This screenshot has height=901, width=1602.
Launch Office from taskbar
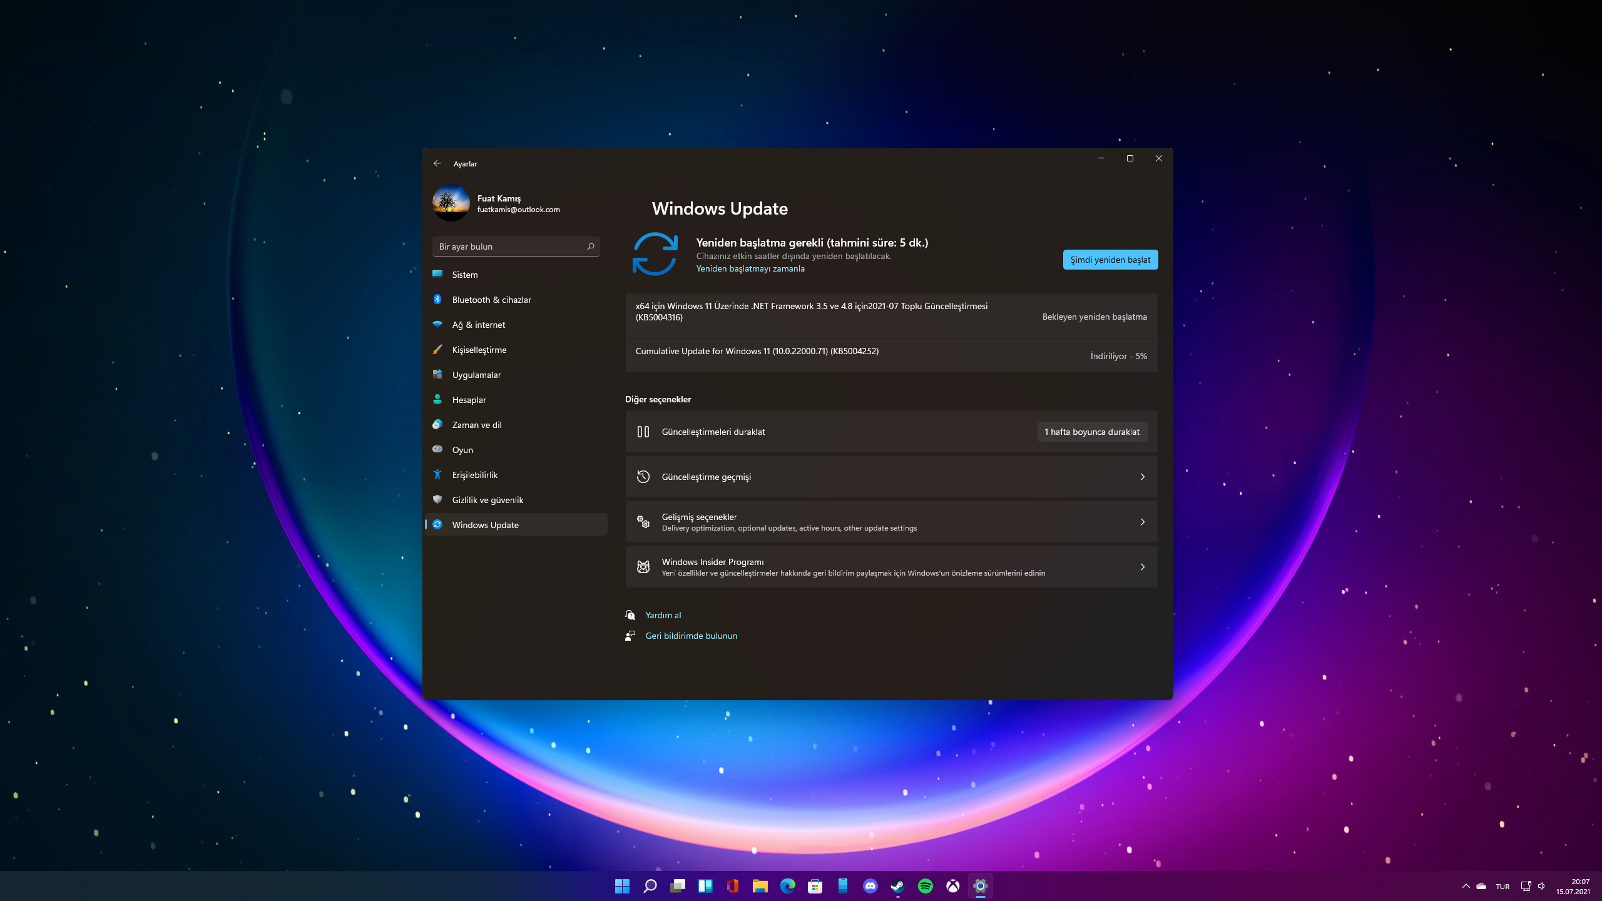click(732, 886)
